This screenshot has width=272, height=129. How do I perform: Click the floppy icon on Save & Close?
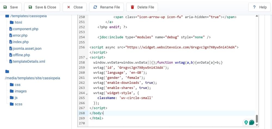point(30,7)
